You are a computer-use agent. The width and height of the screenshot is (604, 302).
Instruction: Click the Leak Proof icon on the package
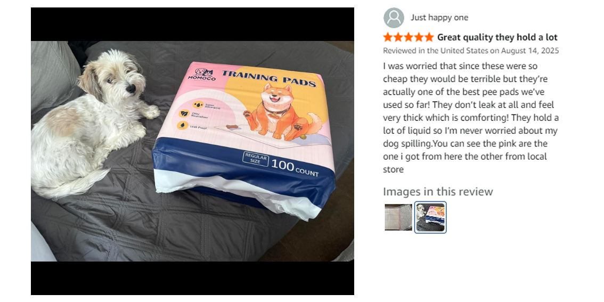pyautogui.click(x=182, y=125)
